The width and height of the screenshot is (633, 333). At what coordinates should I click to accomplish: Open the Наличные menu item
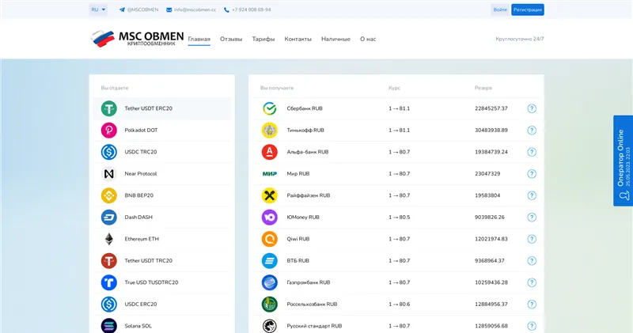point(335,39)
